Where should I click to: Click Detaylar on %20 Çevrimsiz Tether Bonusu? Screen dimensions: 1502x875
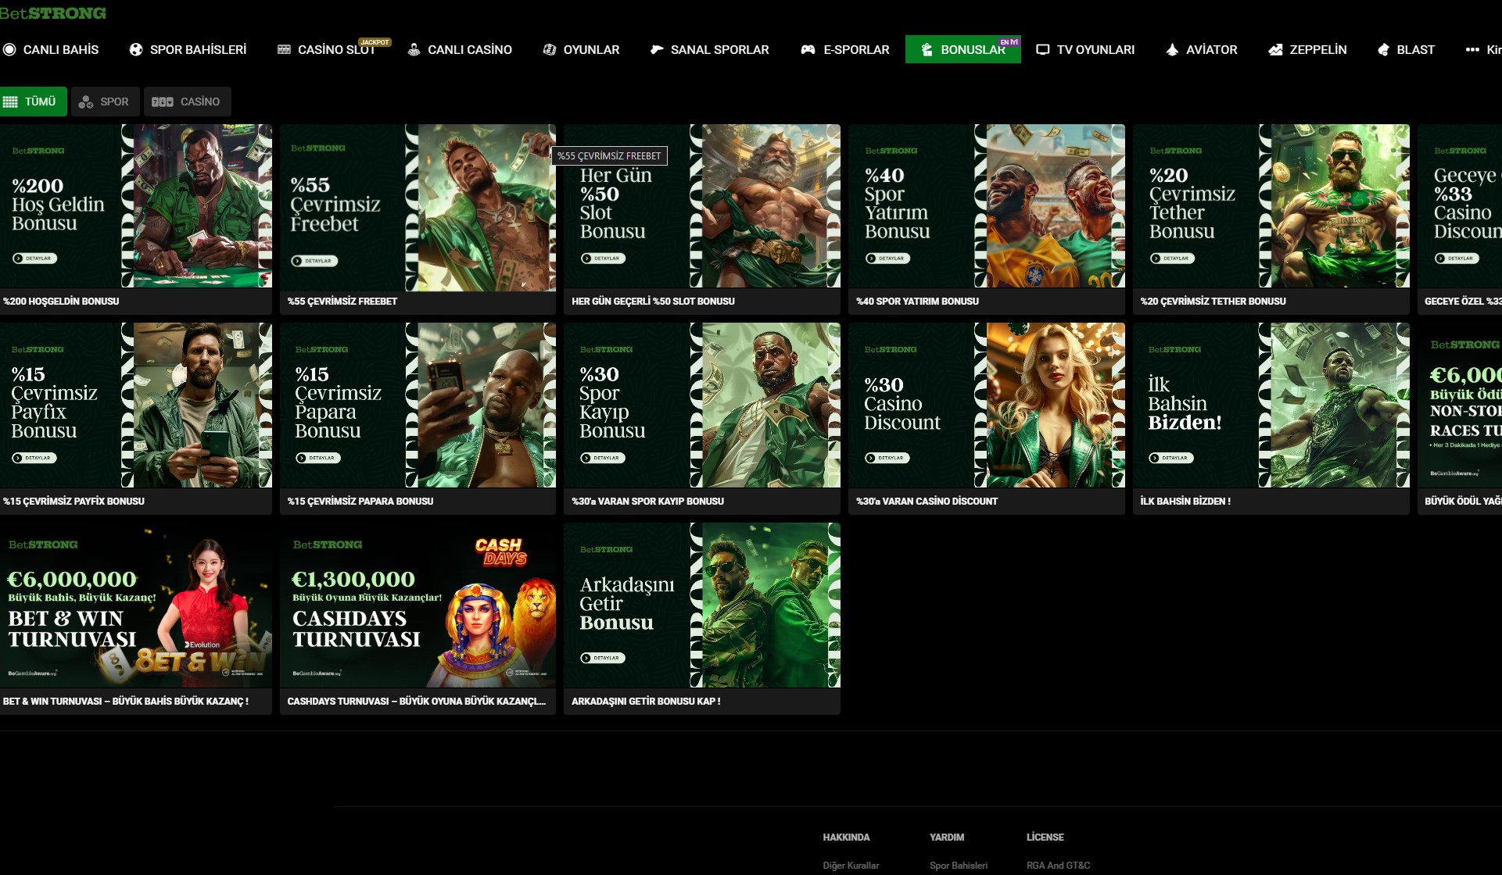tap(1172, 258)
